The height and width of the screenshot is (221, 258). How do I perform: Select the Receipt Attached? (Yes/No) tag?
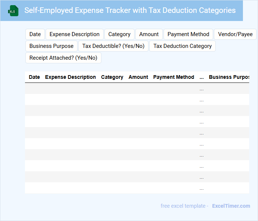63,58
